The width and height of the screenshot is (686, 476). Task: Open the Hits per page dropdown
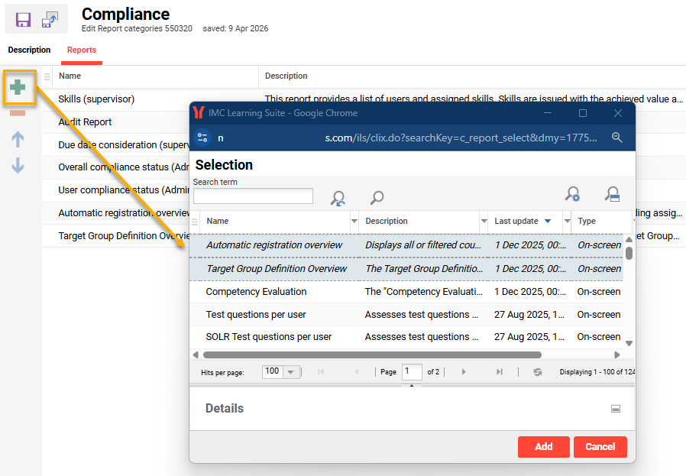[x=290, y=372]
